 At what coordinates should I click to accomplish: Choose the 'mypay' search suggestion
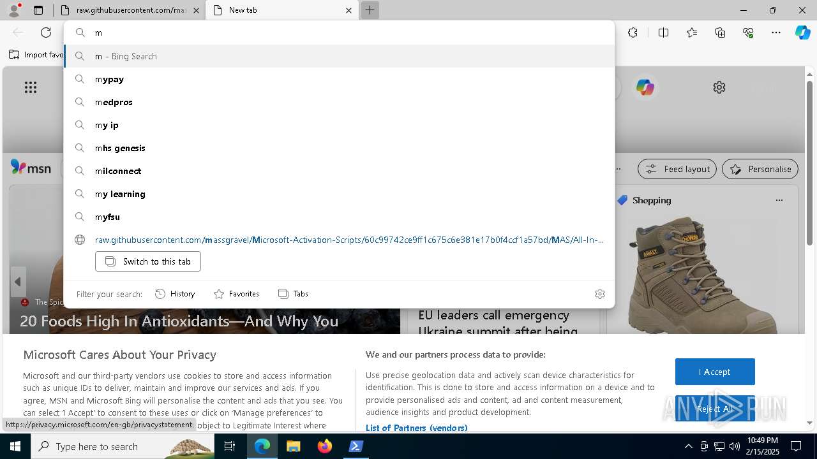click(339, 79)
